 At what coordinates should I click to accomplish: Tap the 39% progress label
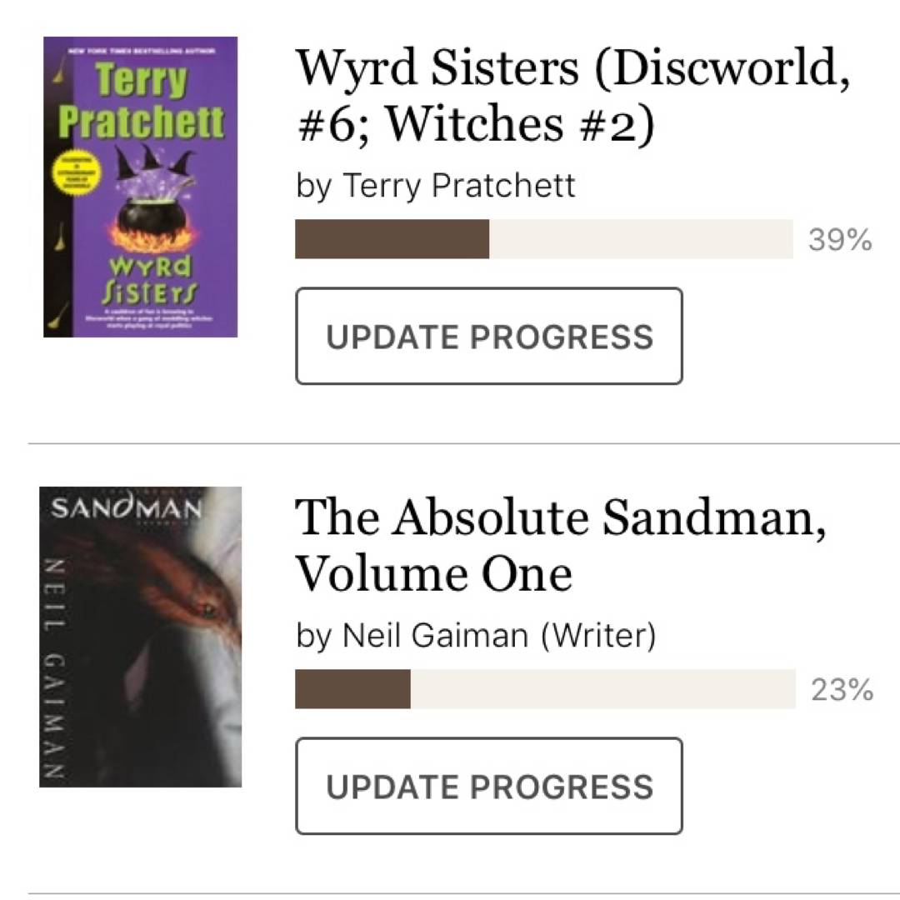coord(840,241)
